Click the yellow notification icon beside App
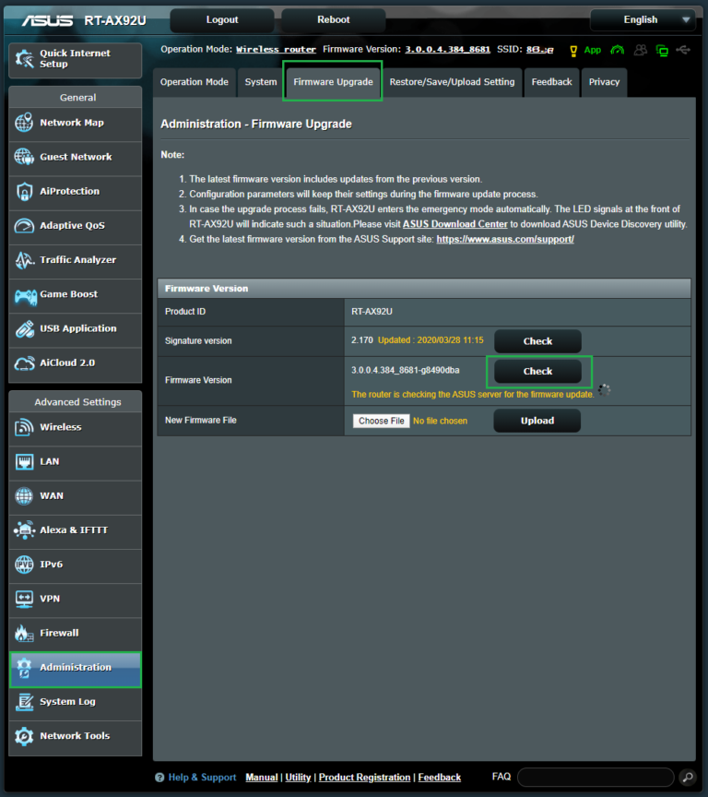Screen dimensions: 708x797 573,50
